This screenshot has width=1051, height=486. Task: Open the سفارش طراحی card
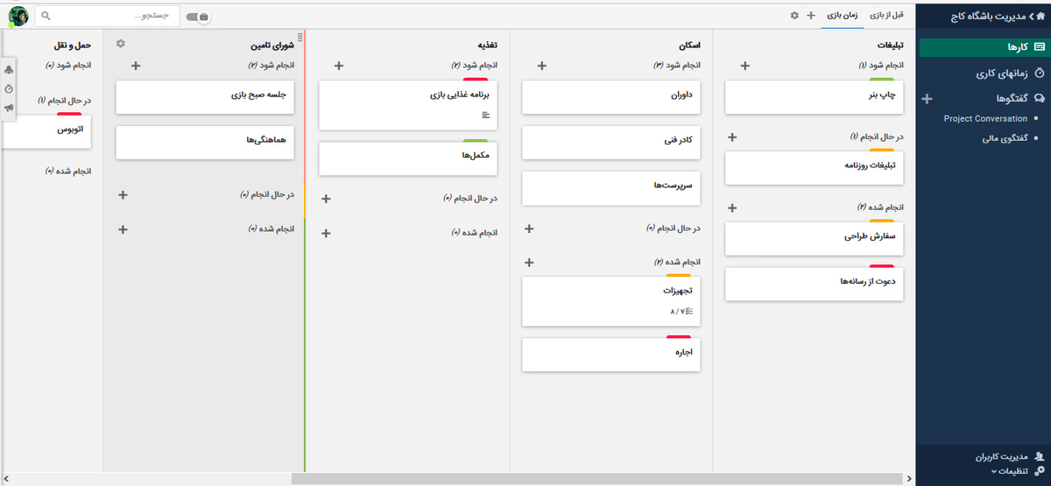(x=815, y=239)
